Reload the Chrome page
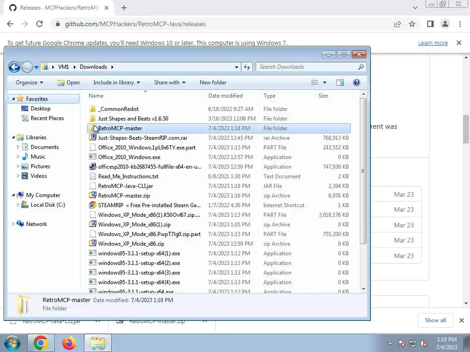470x352 pixels. pos(39,24)
